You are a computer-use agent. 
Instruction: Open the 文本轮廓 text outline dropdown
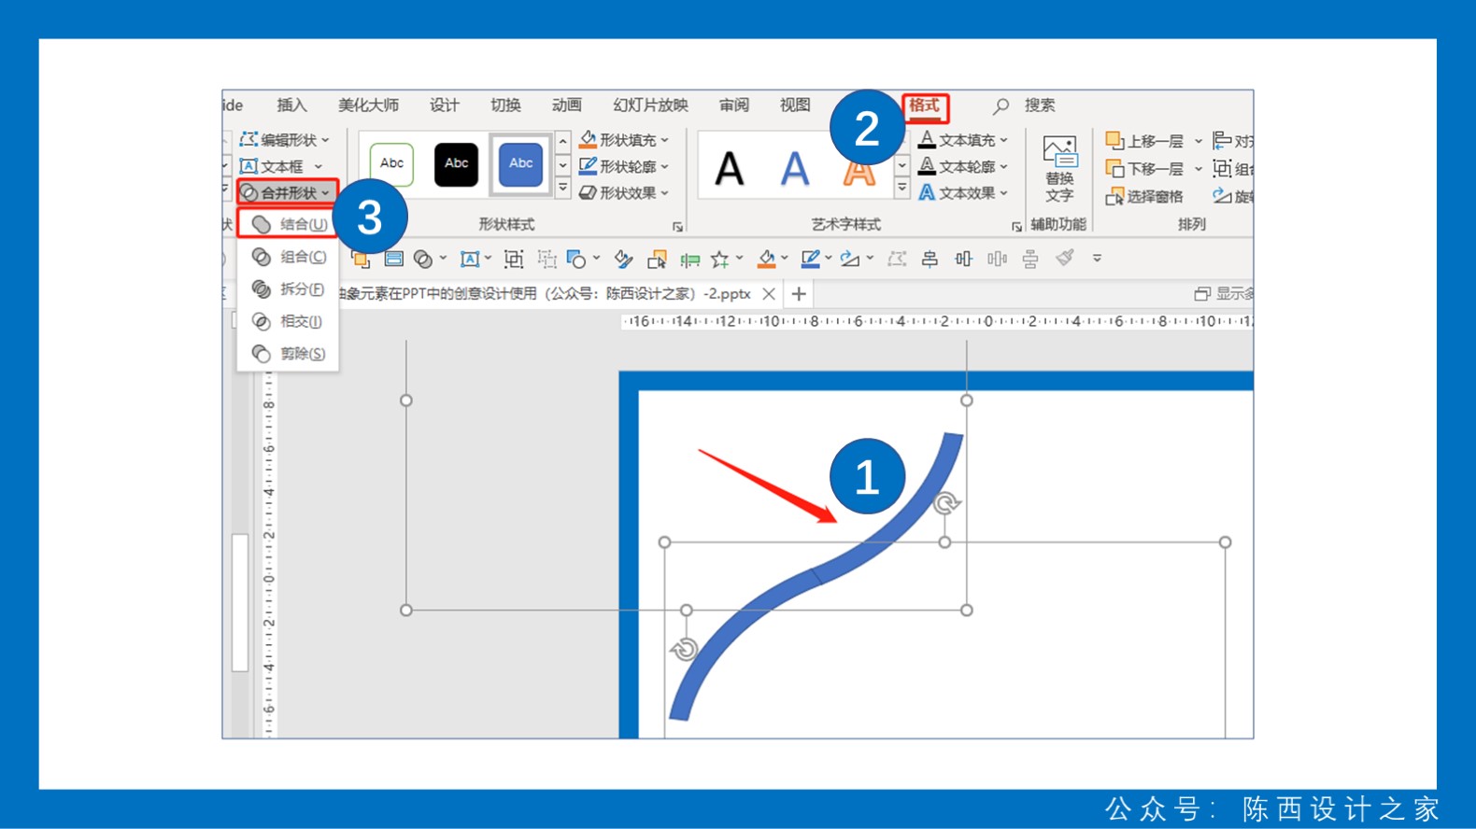[963, 166]
